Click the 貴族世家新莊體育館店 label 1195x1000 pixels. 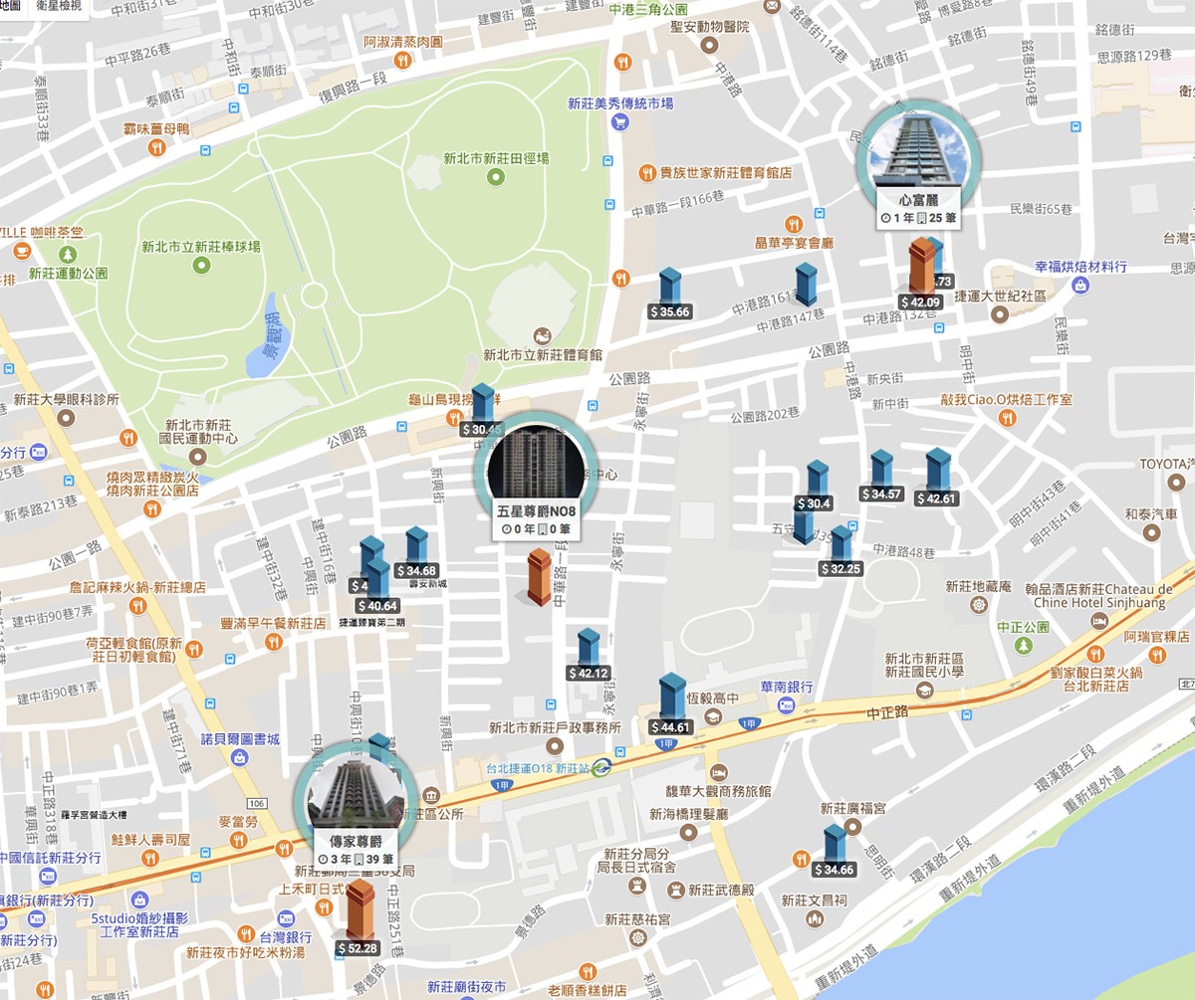(726, 172)
